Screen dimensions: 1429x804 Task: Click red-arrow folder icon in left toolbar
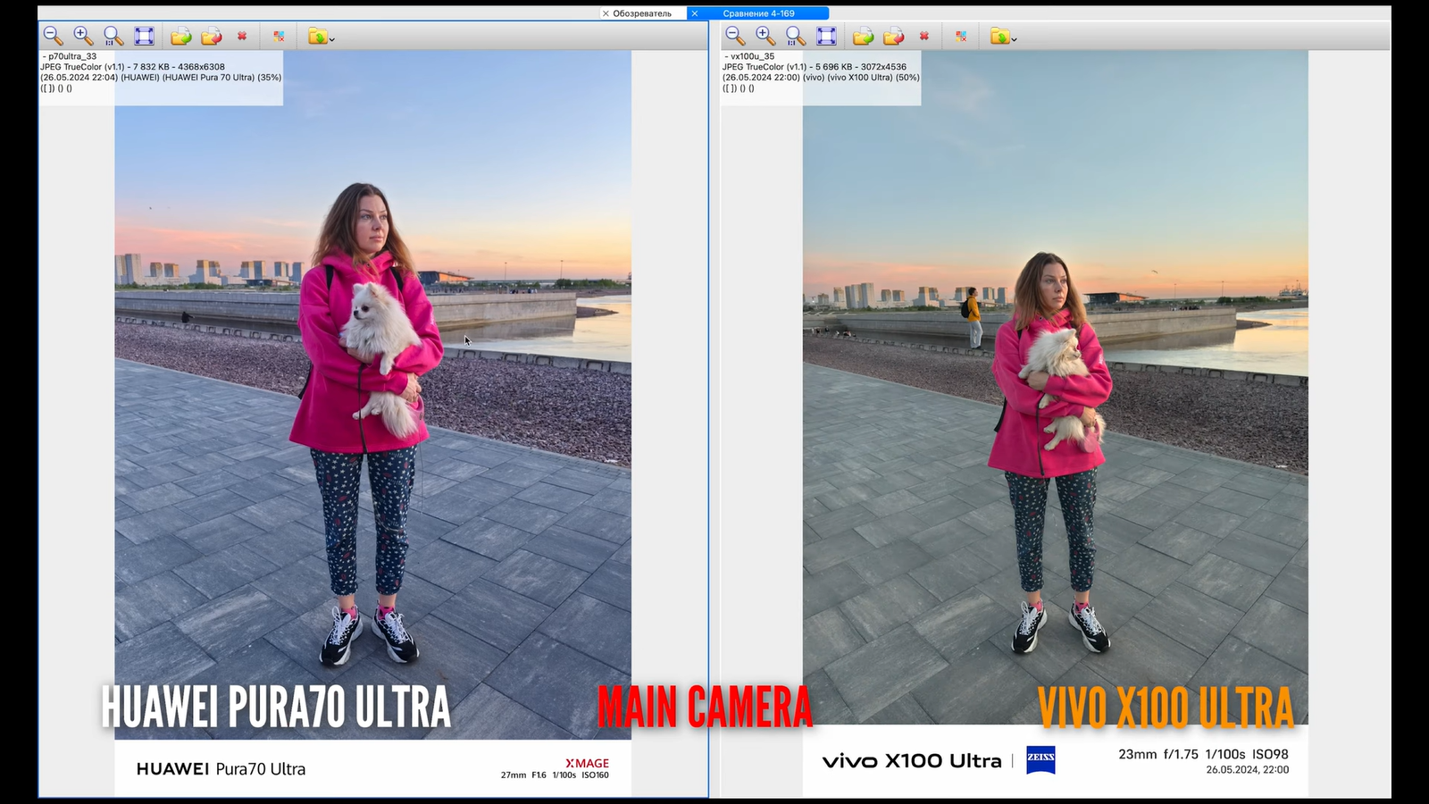pyautogui.click(x=212, y=36)
